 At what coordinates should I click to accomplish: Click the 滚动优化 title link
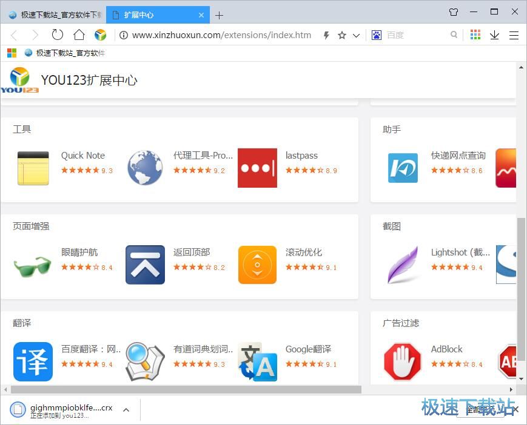click(x=304, y=252)
